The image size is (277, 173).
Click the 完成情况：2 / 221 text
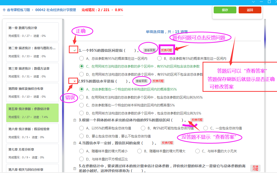coord(95,10)
